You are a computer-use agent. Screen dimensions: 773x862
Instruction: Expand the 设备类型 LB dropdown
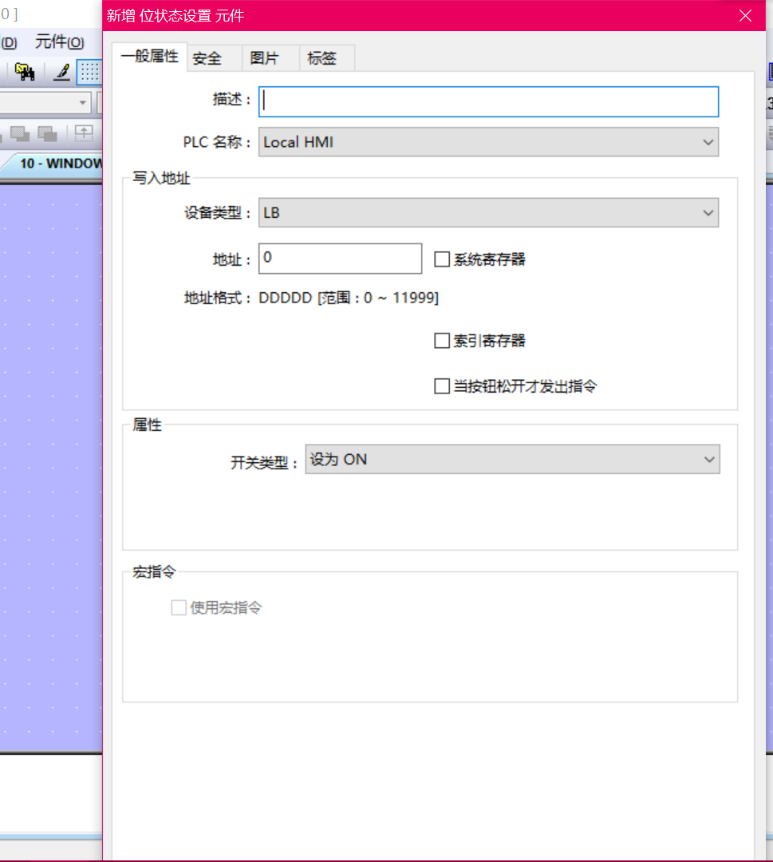coord(488,213)
